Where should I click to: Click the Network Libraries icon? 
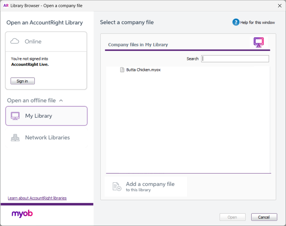tap(15, 138)
